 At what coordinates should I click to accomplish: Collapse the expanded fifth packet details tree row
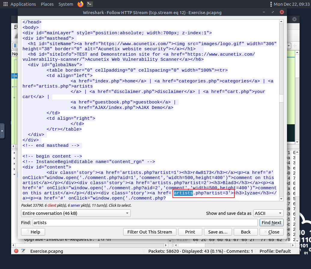(x=14, y=175)
